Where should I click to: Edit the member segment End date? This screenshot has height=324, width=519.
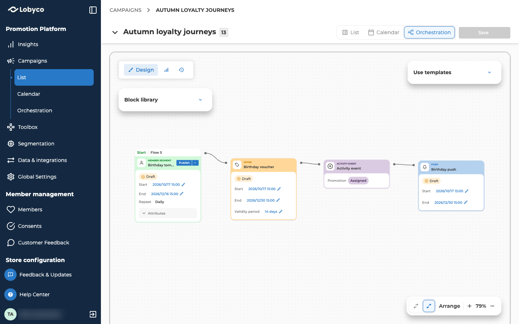(x=182, y=194)
